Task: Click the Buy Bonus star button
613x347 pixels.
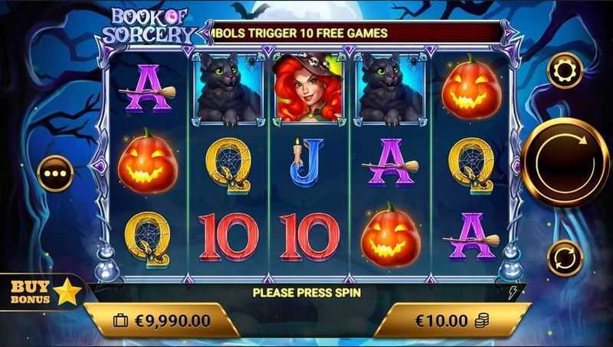Action: tap(41, 292)
